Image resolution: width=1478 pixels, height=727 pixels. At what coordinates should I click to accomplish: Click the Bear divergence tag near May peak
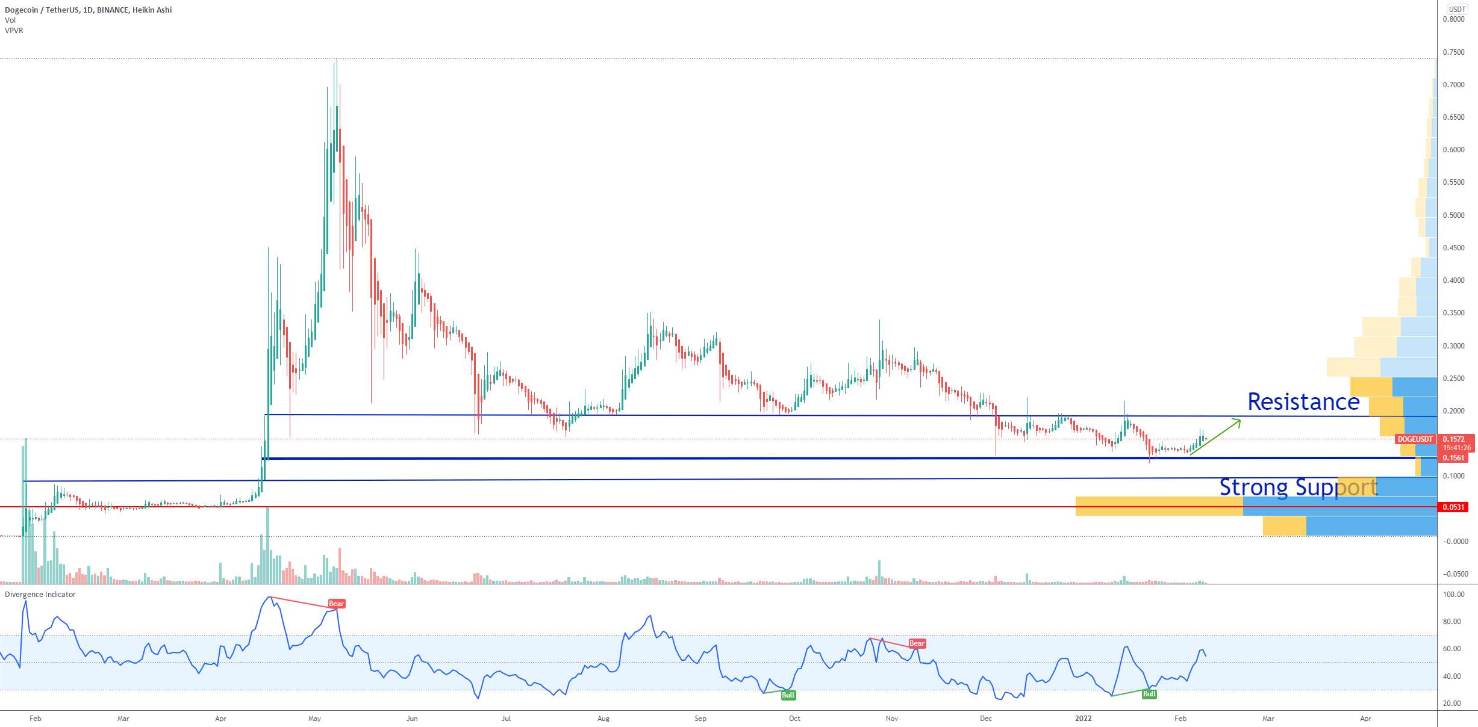(x=337, y=604)
